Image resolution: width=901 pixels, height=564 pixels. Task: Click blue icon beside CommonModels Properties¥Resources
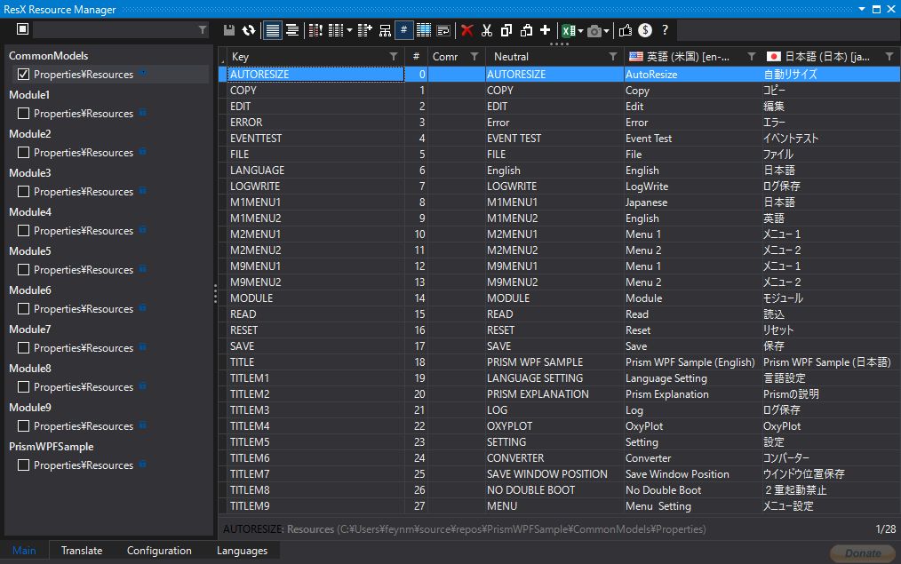142,73
